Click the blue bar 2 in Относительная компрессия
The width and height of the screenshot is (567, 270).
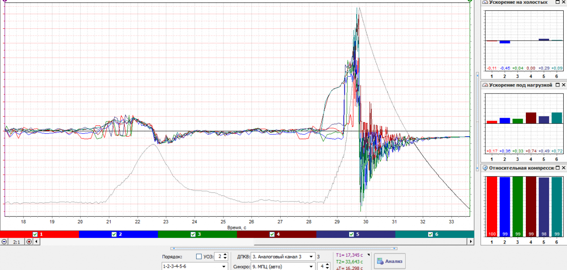point(505,207)
